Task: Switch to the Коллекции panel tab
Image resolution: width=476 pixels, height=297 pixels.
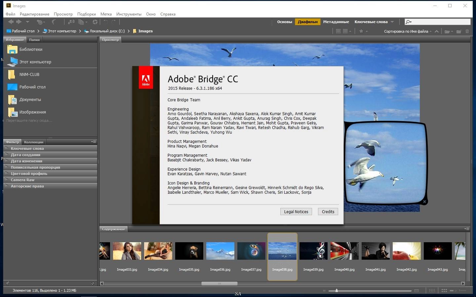Action: (34, 142)
